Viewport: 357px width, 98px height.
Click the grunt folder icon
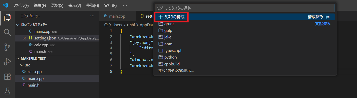point(161,24)
